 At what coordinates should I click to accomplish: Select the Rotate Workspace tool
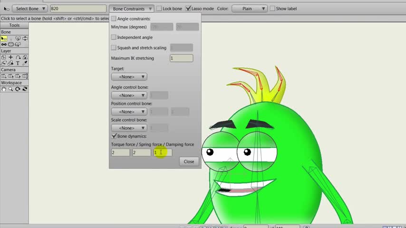pos(18,89)
